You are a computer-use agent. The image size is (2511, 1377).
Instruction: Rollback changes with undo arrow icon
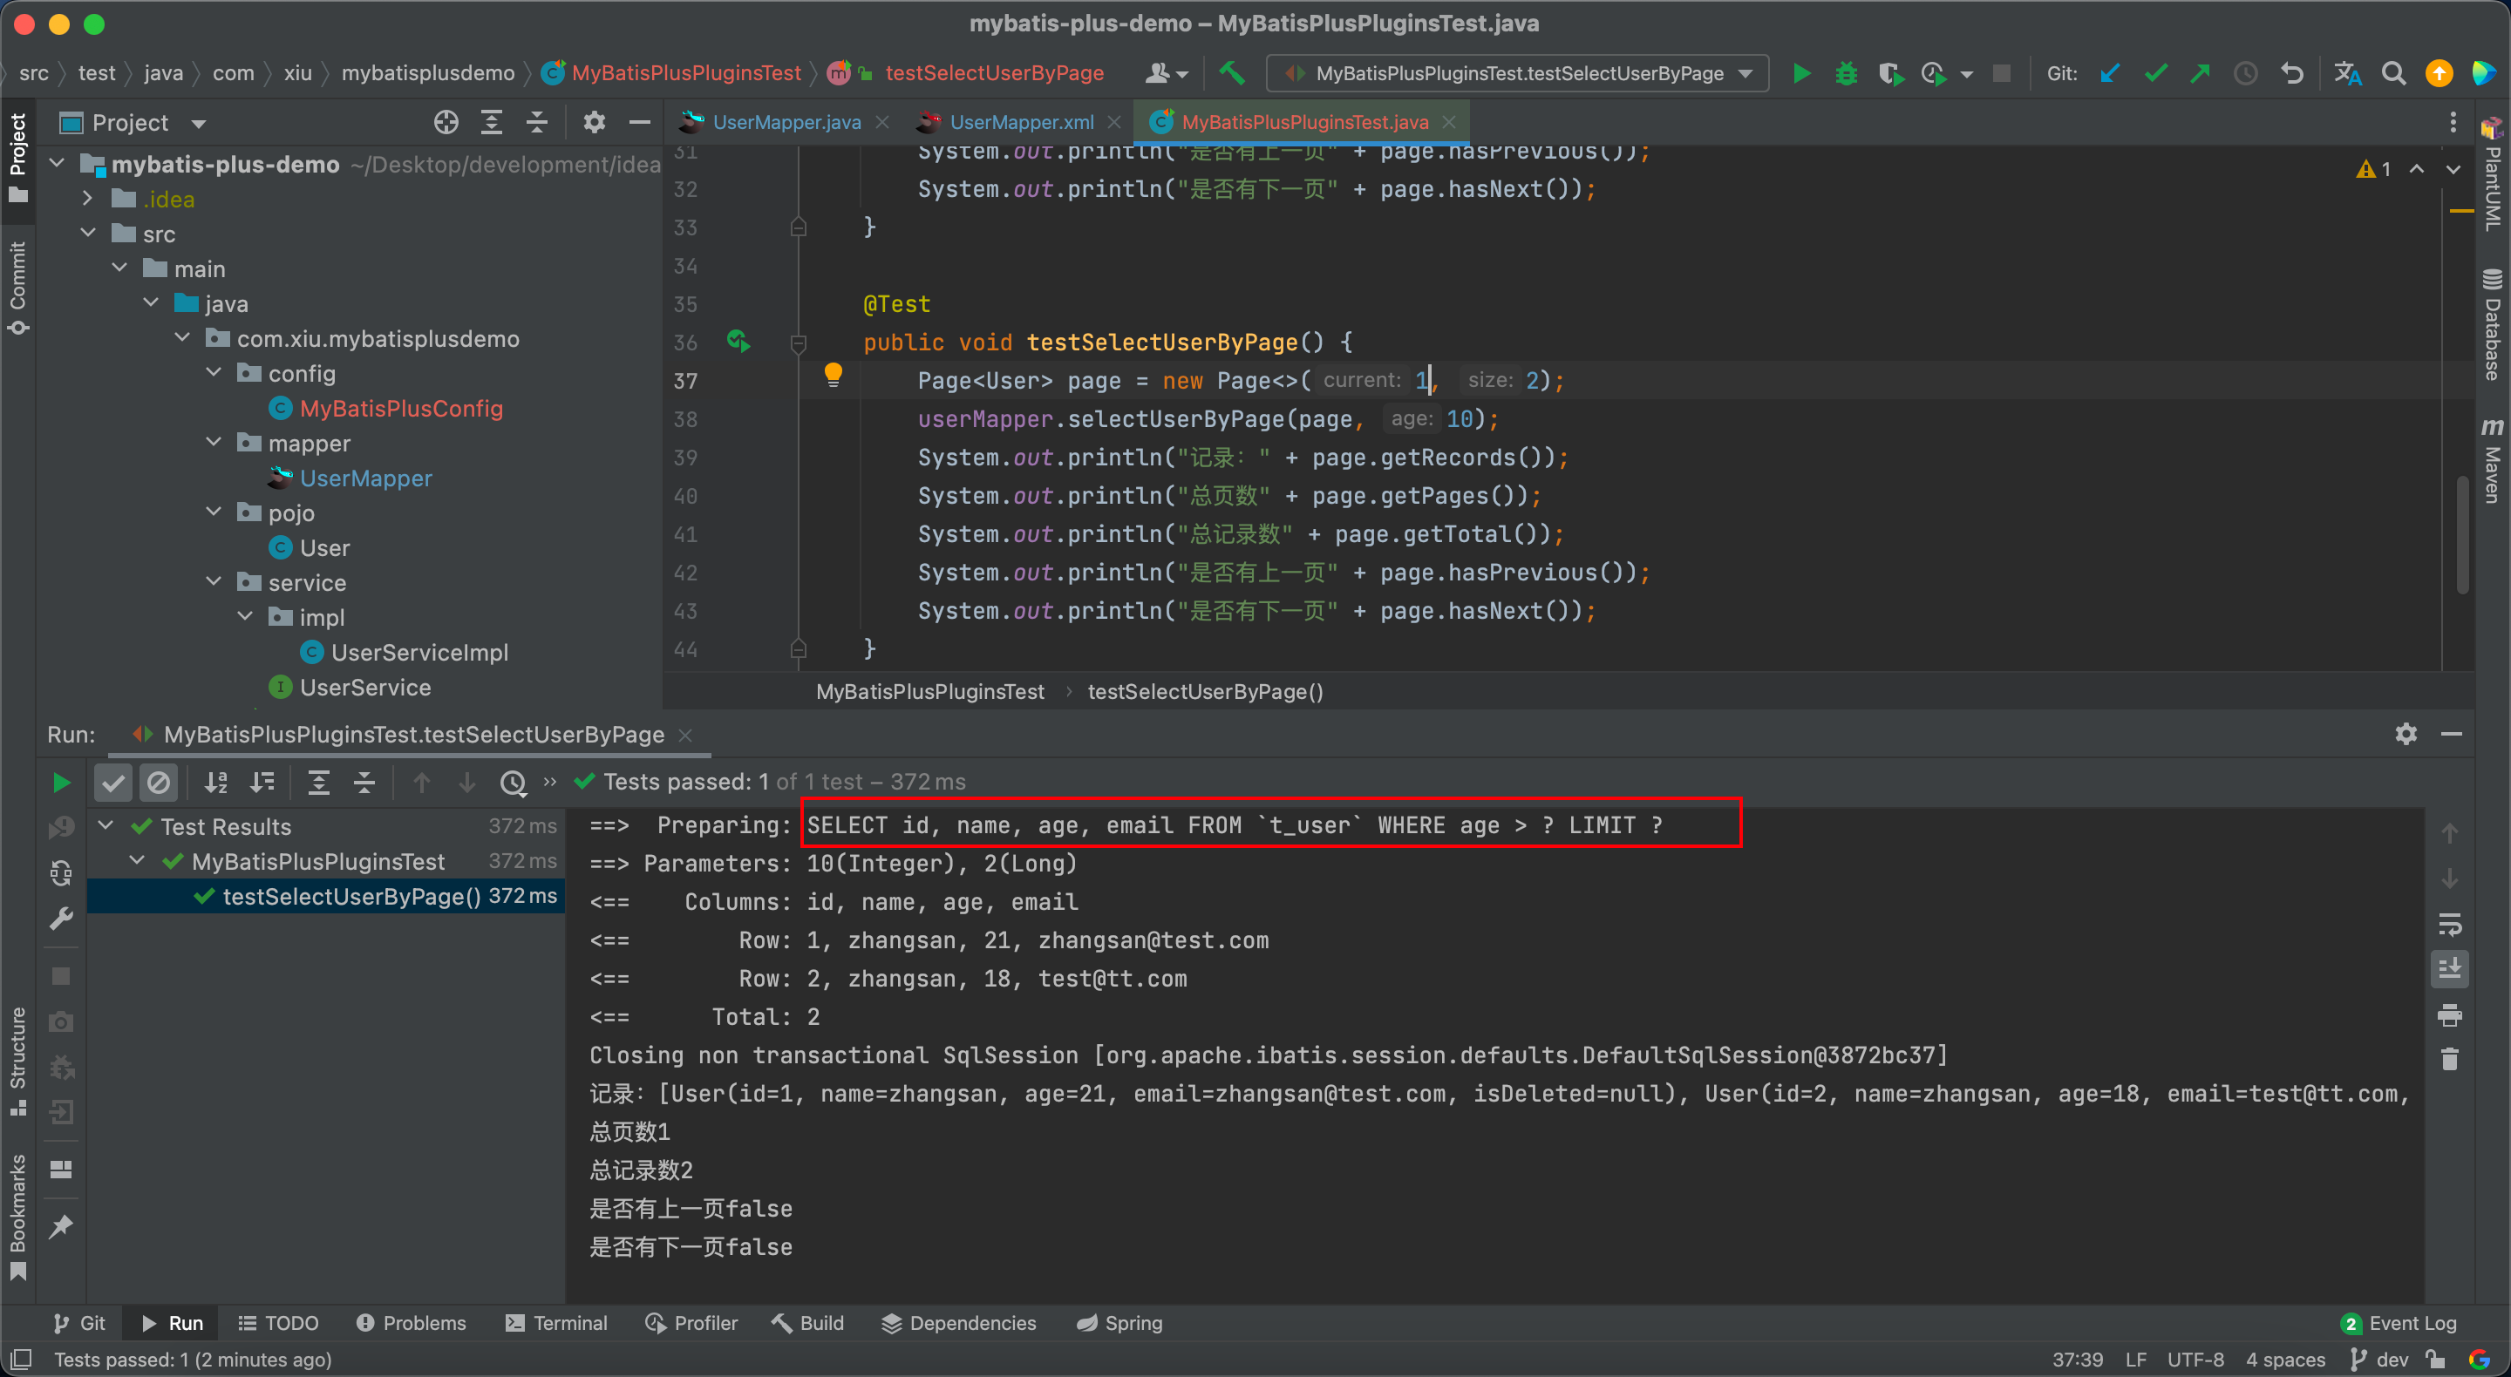point(2293,73)
